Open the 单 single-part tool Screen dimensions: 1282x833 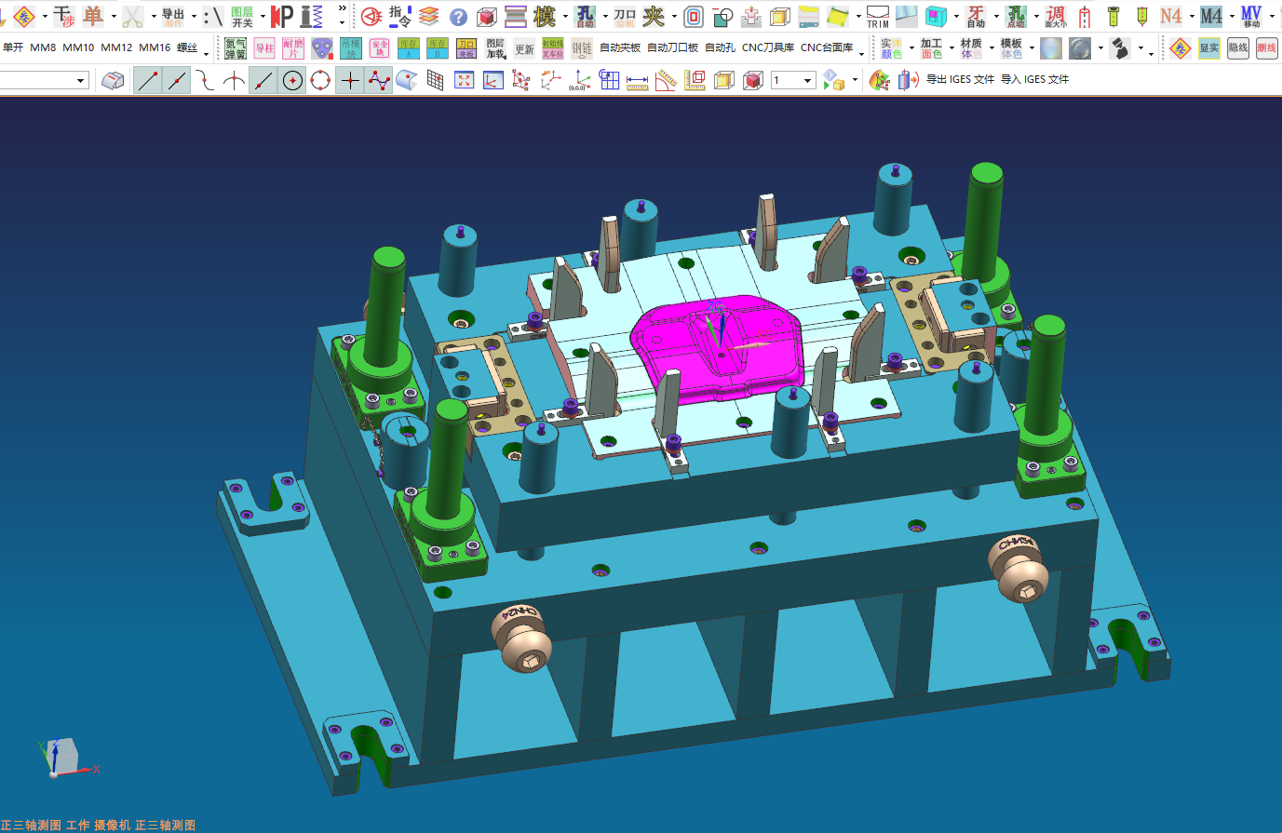[93, 16]
